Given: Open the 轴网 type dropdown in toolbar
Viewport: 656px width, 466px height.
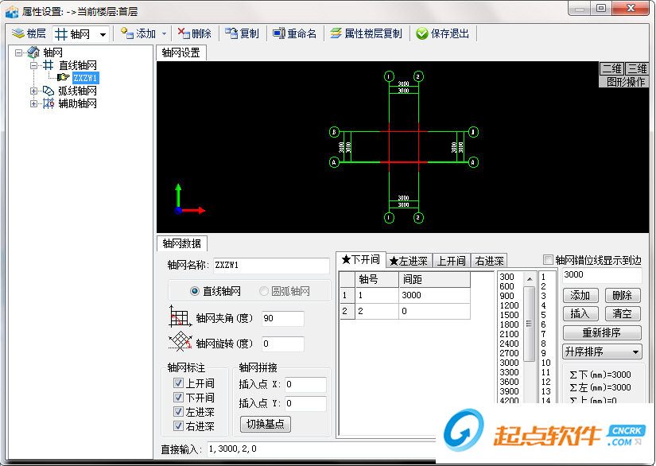Looking at the screenshot, I should pos(103,34).
